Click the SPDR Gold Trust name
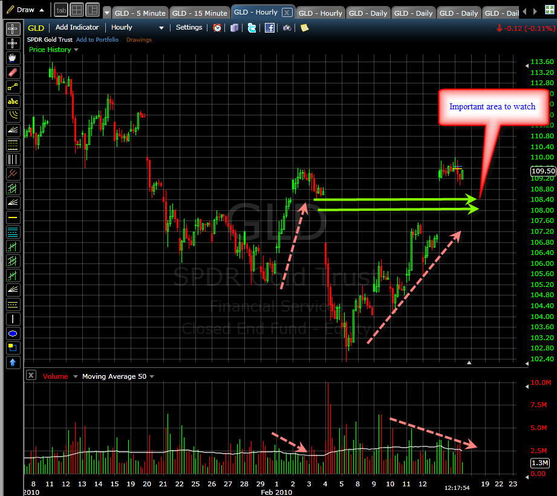 click(50, 39)
